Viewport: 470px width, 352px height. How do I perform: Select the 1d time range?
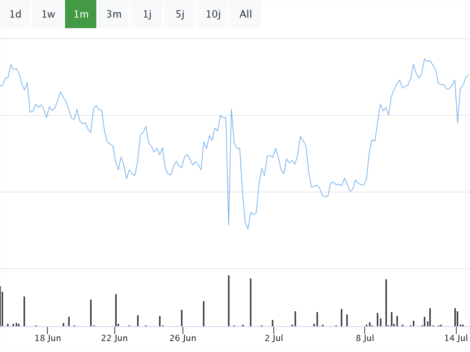(x=15, y=14)
